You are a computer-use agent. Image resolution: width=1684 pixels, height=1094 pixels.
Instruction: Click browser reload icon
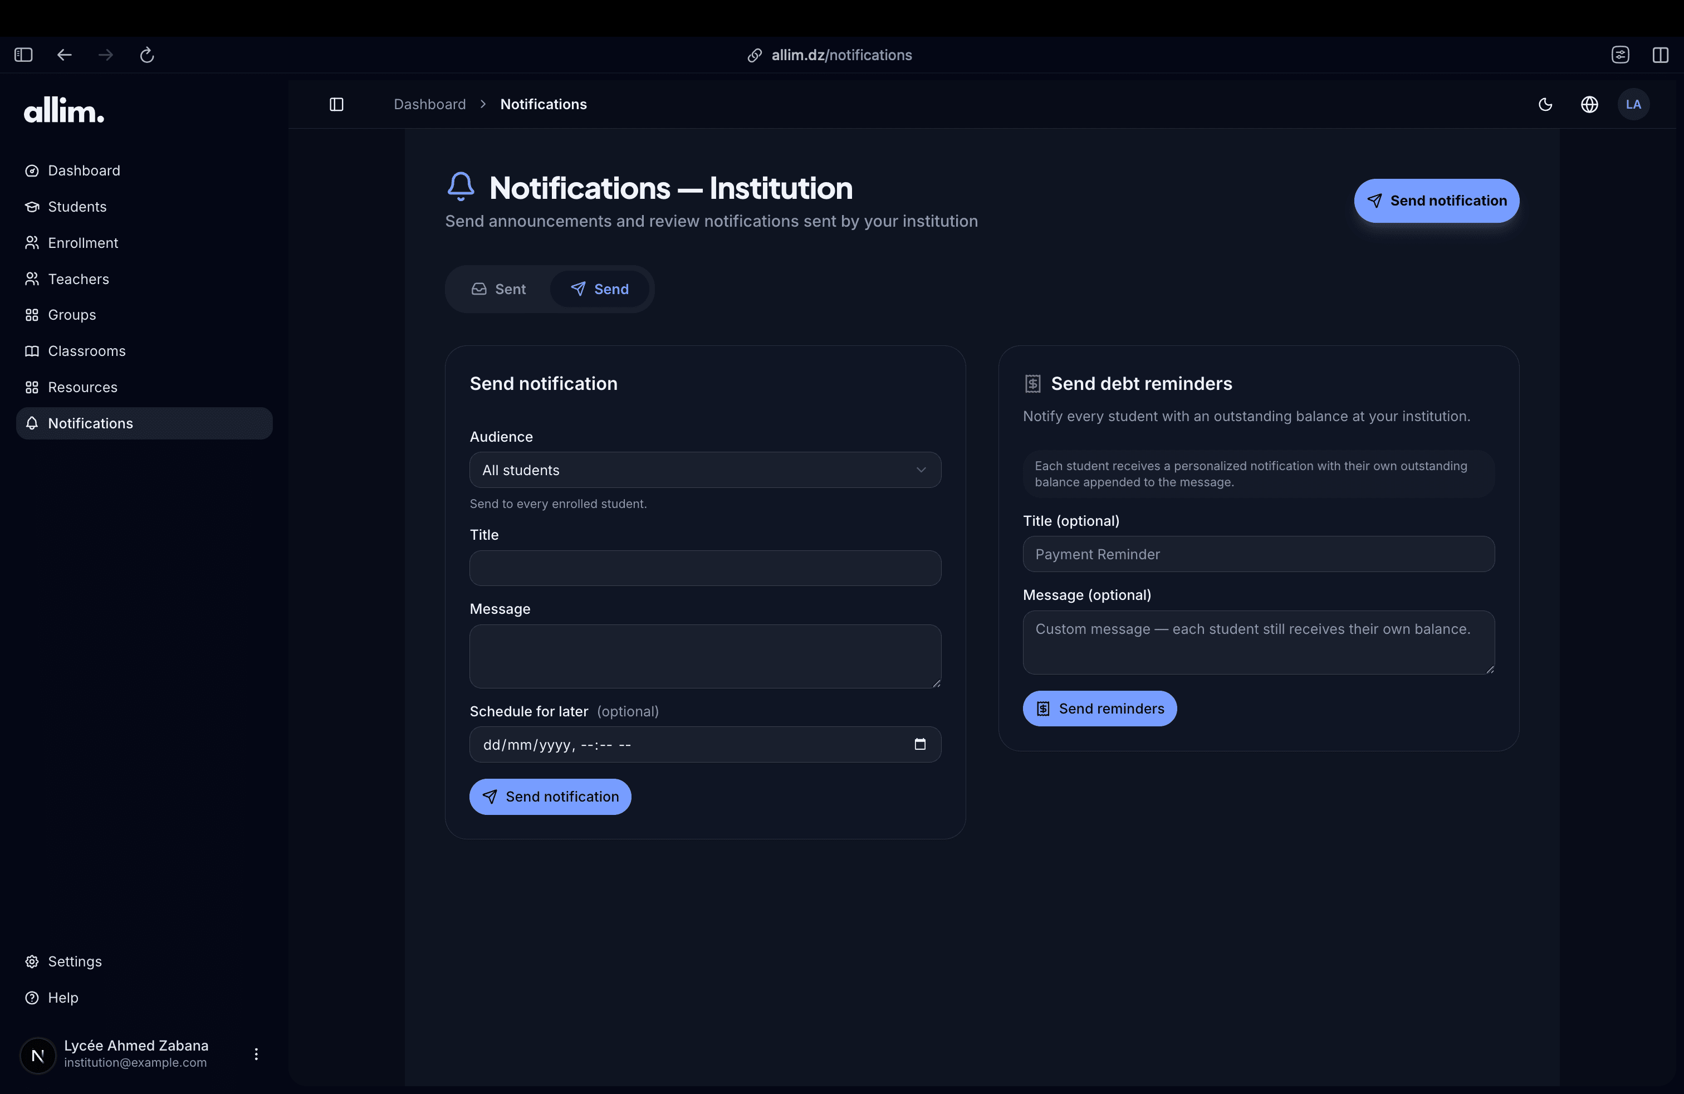[x=146, y=55]
